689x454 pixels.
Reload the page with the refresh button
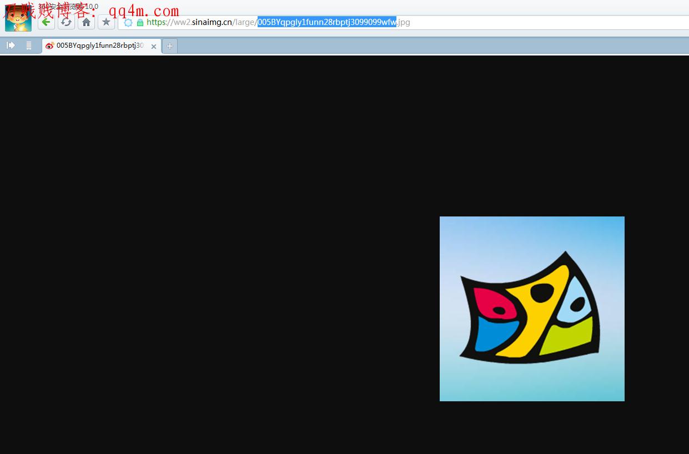point(66,22)
